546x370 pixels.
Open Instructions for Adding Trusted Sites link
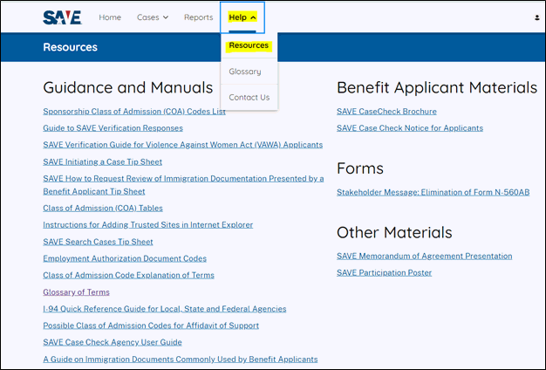(148, 225)
